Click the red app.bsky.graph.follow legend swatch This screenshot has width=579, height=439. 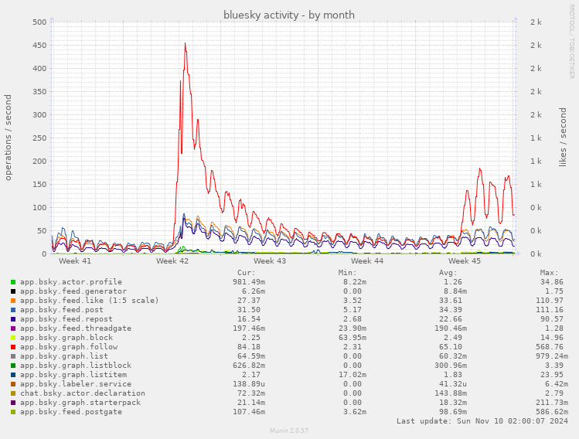tap(13, 347)
